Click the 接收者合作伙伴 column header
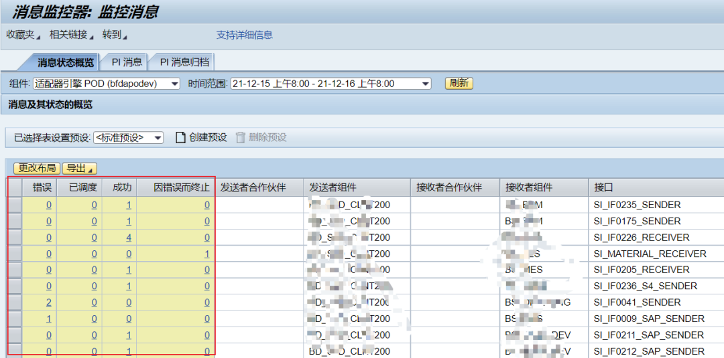 (455, 187)
